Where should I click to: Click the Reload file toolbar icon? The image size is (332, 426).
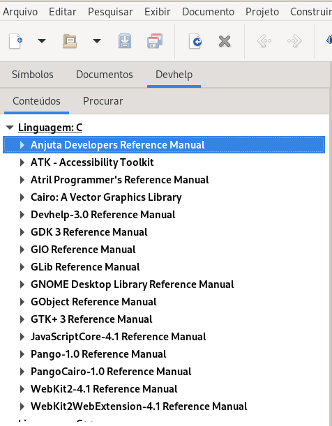click(195, 41)
